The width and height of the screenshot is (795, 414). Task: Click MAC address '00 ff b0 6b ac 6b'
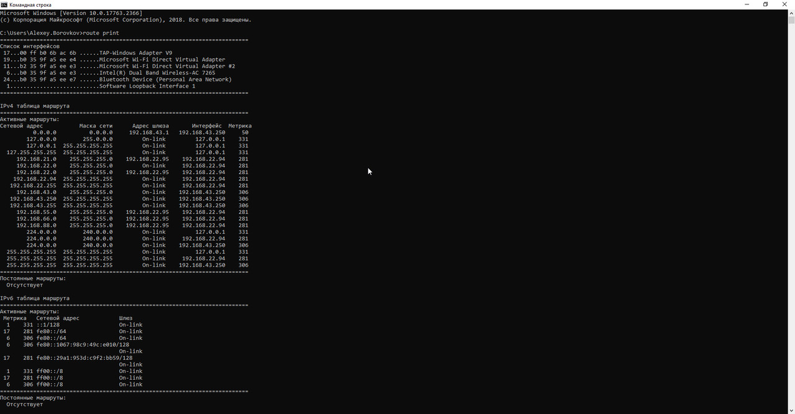coord(48,53)
